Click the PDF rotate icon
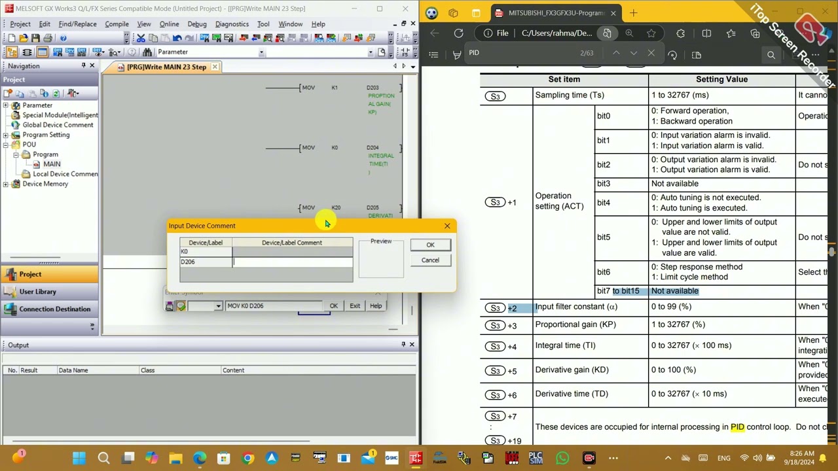 (x=672, y=55)
